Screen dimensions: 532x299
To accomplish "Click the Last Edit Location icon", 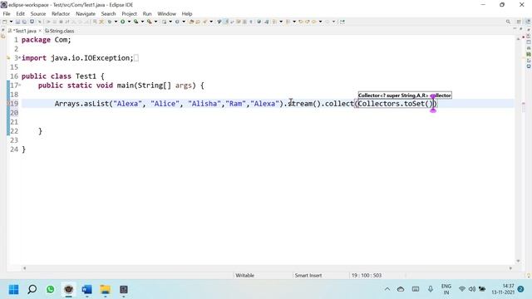I will (x=301, y=22).
